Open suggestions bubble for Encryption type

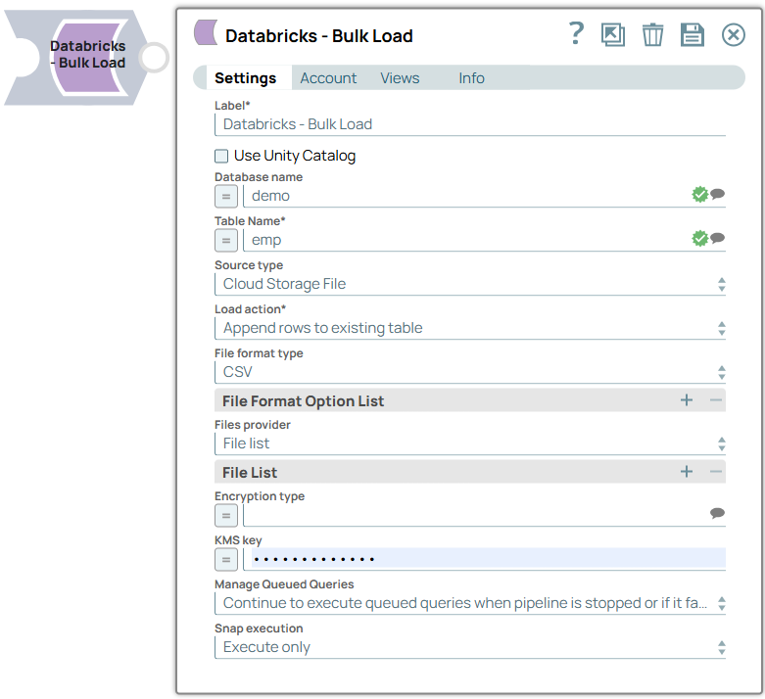coord(718,514)
